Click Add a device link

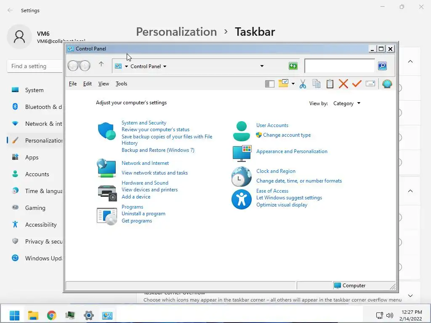click(x=136, y=197)
